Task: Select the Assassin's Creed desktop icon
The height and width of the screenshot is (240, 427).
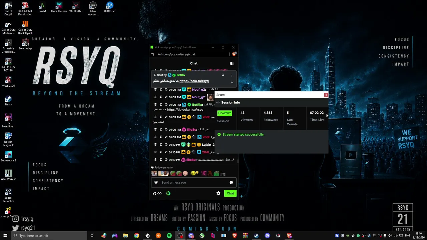Action: click(8, 46)
